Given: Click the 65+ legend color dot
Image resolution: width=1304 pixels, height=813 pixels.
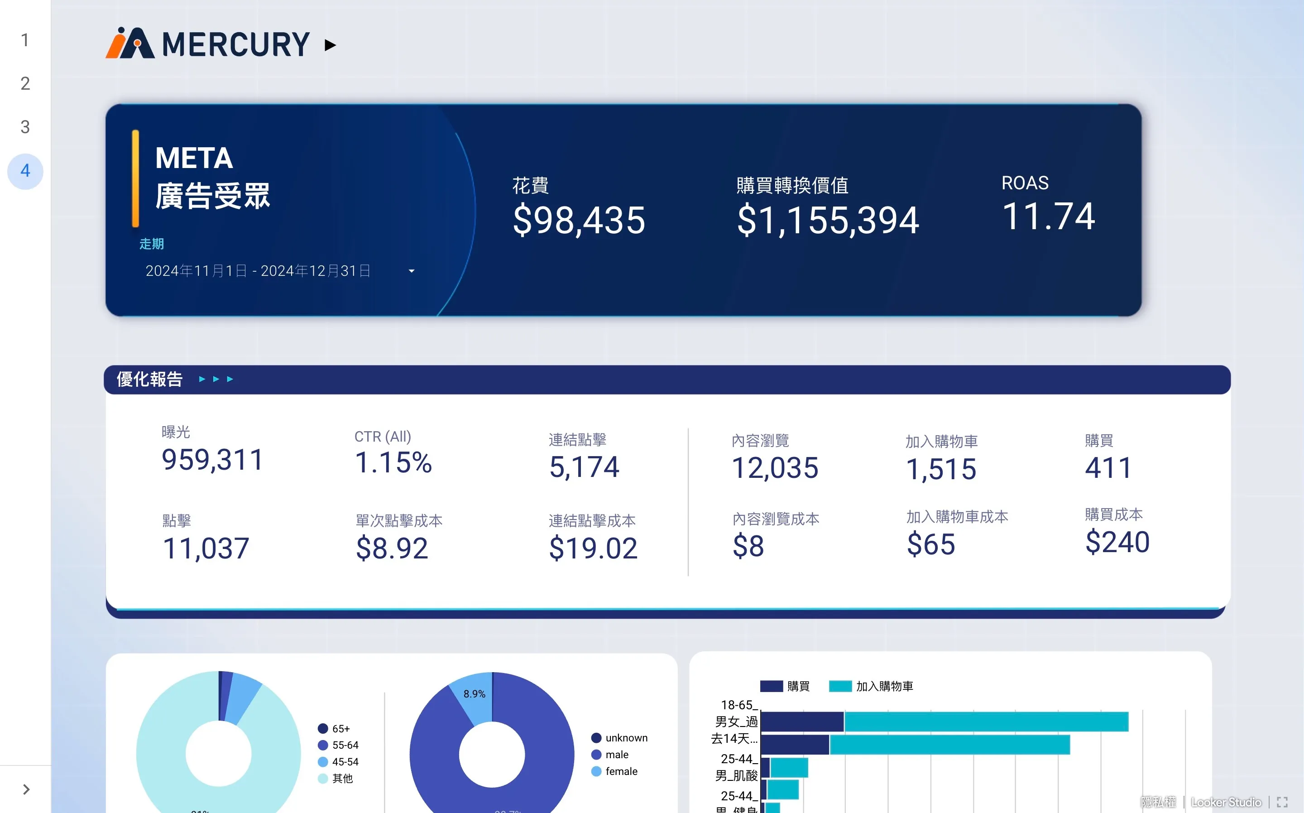Looking at the screenshot, I should [322, 729].
